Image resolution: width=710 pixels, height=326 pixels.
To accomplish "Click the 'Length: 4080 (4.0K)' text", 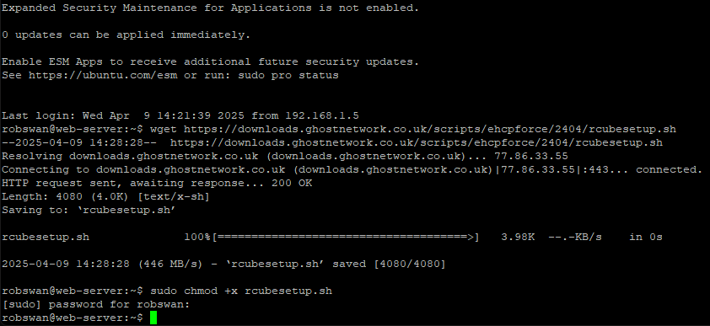I will pyautogui.click(x=64, y=196).
